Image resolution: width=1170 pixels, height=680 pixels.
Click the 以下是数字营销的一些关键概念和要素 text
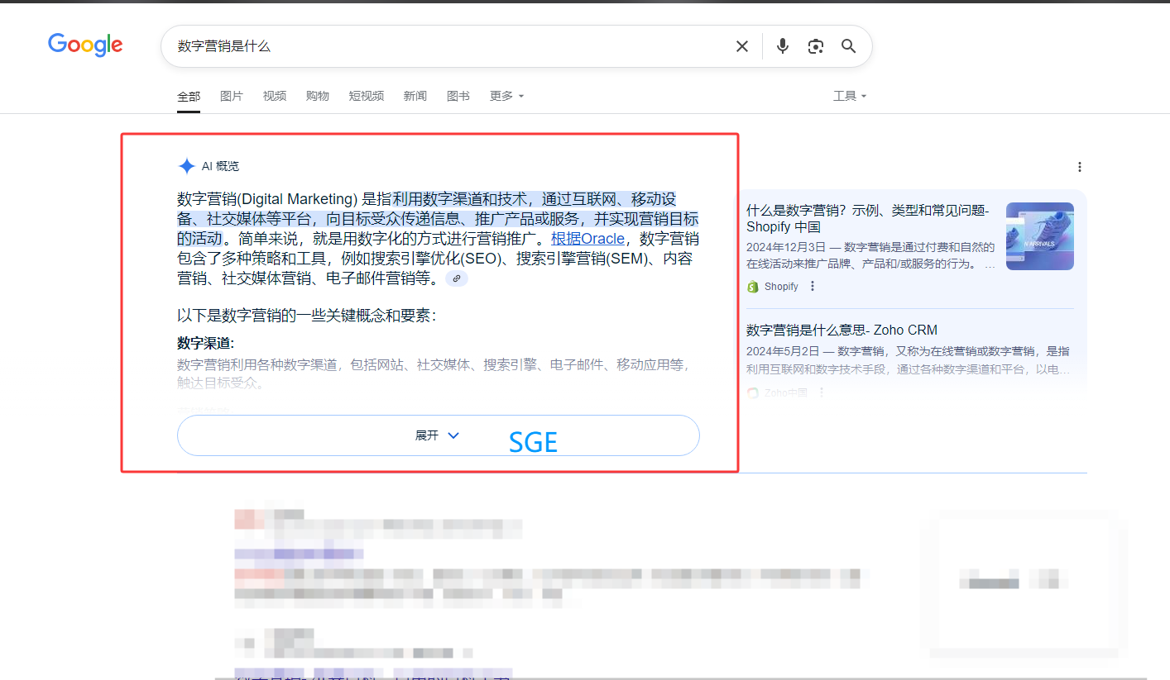coord(306,316)
